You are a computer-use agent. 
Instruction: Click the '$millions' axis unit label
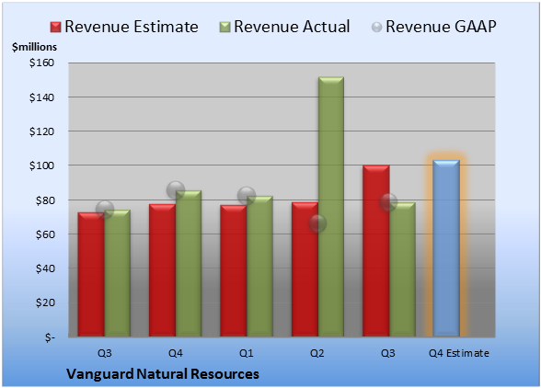tap(34, 47)
